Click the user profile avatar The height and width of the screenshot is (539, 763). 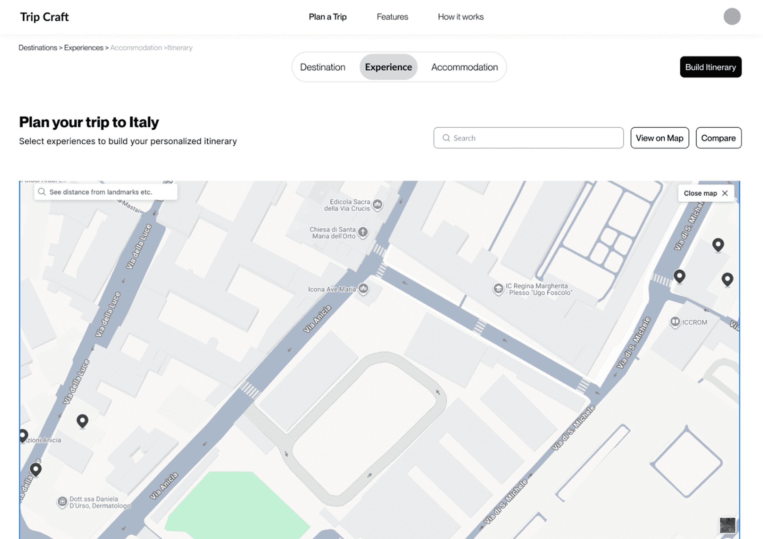click(x=732, y=17)
